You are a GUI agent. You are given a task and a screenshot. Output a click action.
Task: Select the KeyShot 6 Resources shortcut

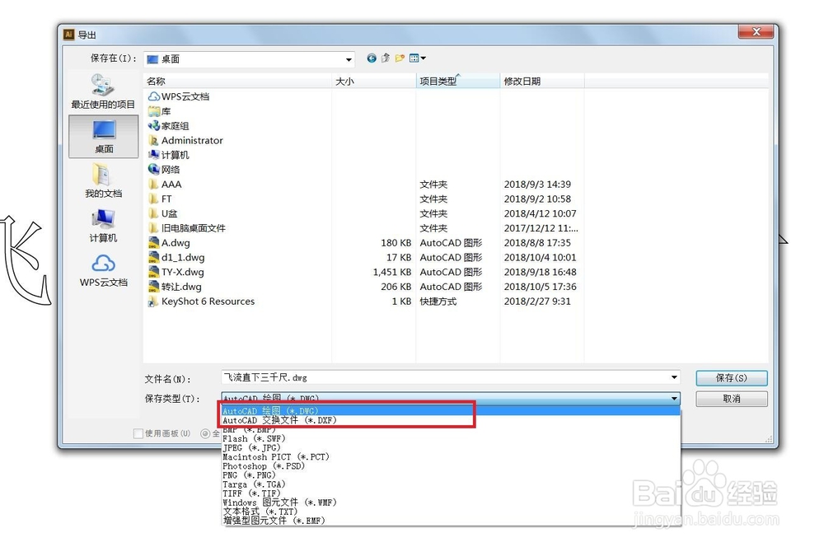[x=201, y=302]
